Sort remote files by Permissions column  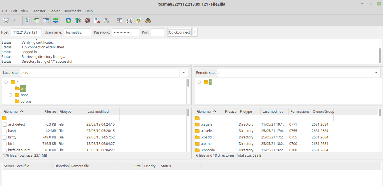pos(300,111)
